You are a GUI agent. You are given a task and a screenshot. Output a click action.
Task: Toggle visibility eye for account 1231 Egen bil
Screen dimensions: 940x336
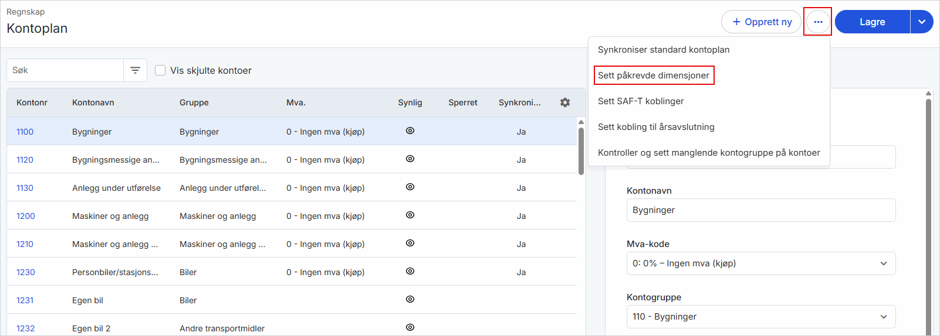[x=410, y=299]
